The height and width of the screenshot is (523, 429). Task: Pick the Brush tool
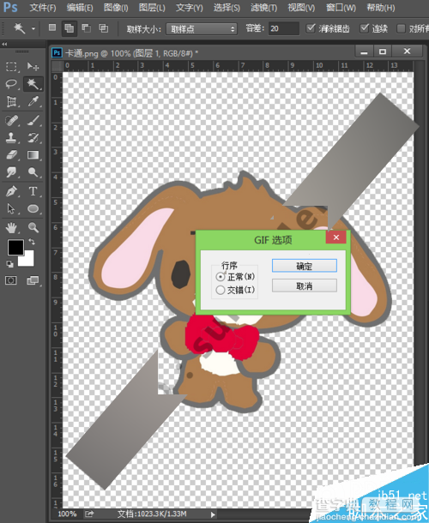click(x=33, y=120)
